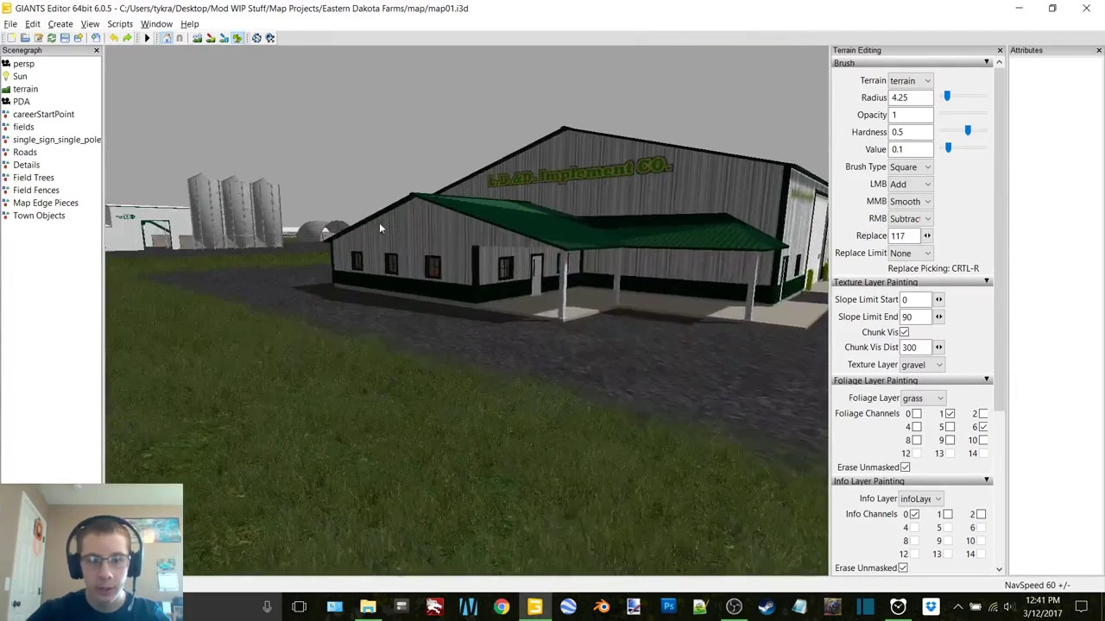Open Blender from the taskbar
Screen dimensions: 1105x621
point(601,606)
